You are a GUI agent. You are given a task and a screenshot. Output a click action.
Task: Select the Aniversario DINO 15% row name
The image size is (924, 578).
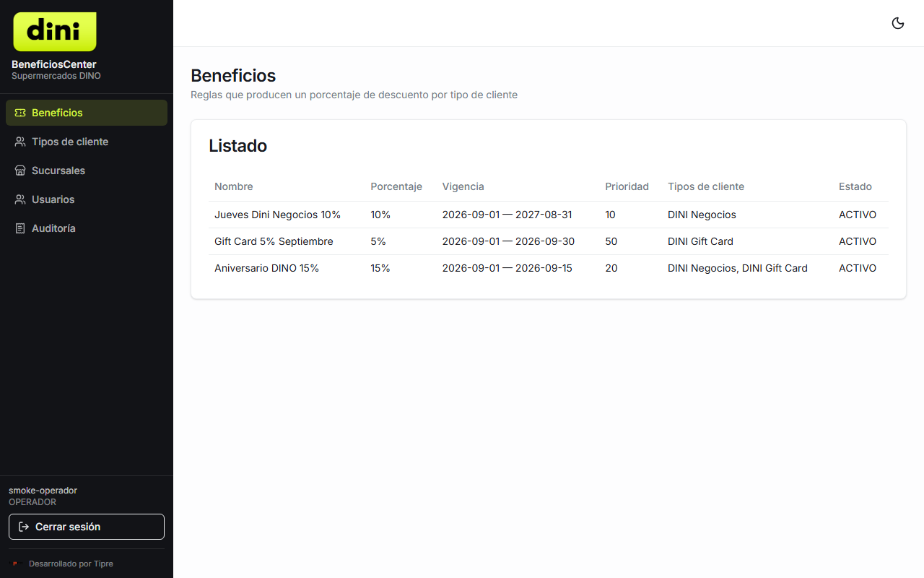point(267,268)
